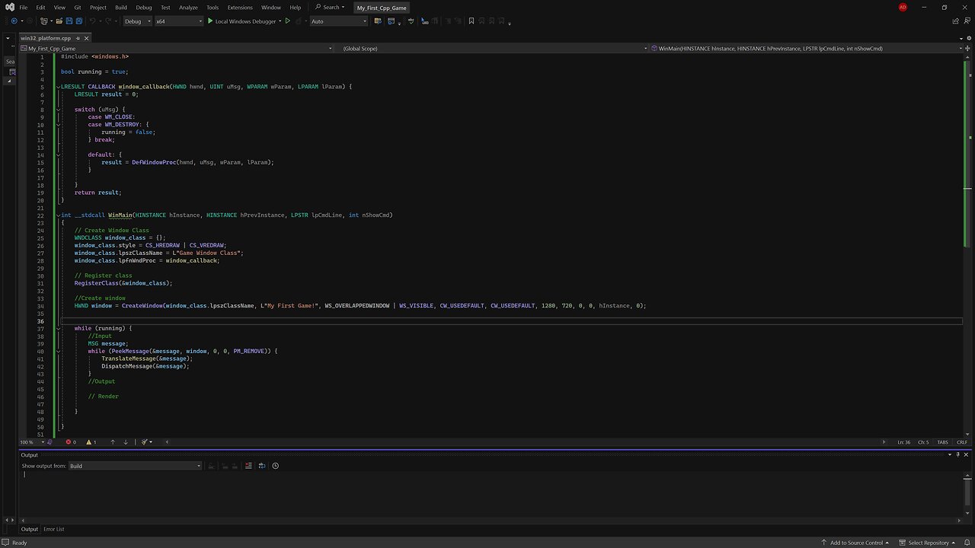Click the Open File folder icon
This screenshot has width=975, height=548.
58,21
